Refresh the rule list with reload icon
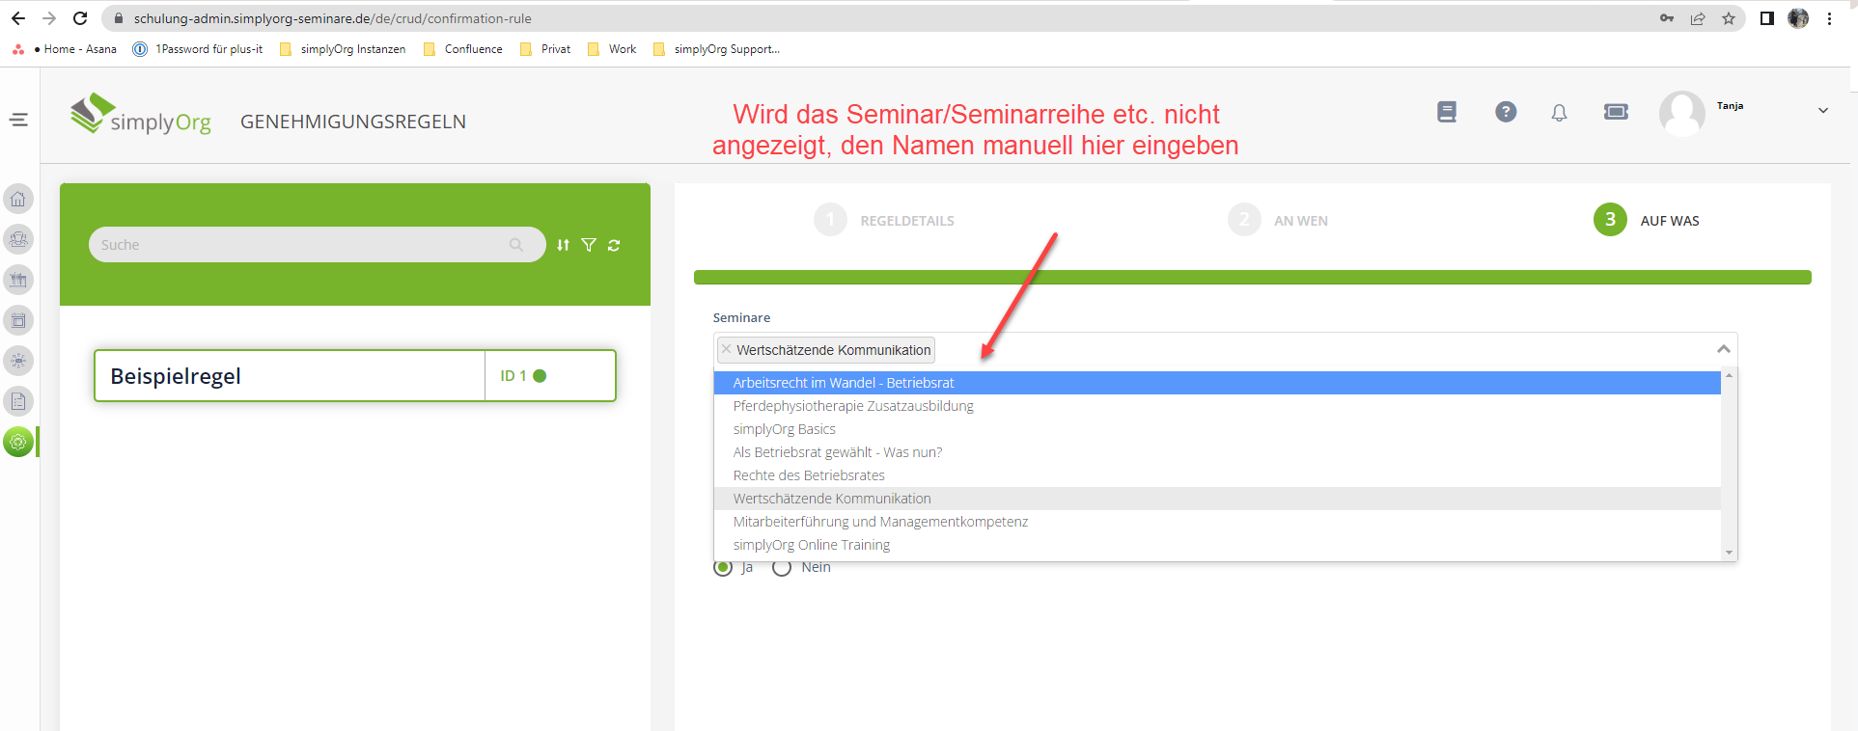The height and width of the screenshot is (731, 1858). click(x=614, y=245)
